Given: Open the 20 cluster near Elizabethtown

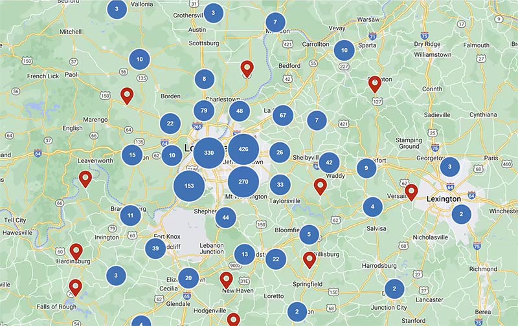Looking at the screenshot, I should tap(188, 278).
